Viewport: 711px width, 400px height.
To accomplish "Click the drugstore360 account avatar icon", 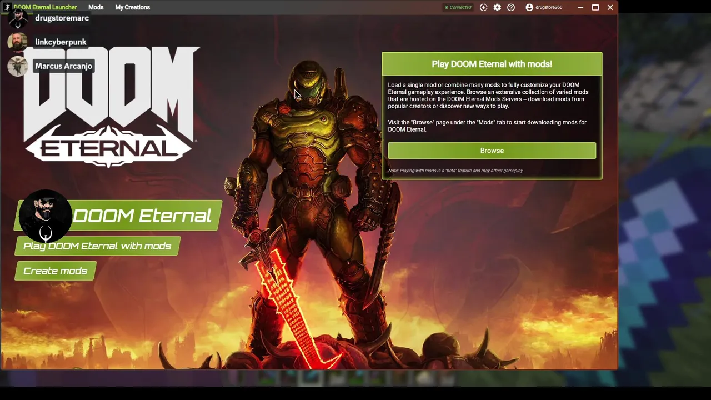I will coord(529,7).
